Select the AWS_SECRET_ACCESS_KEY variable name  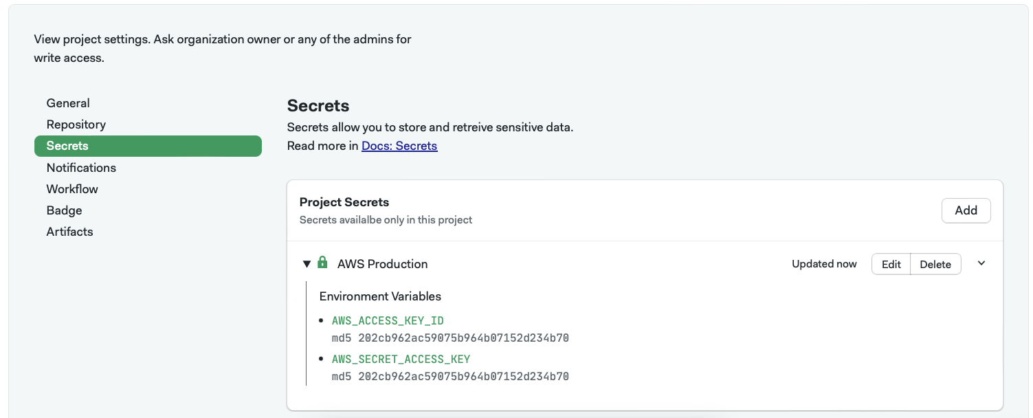click(401, 358)
